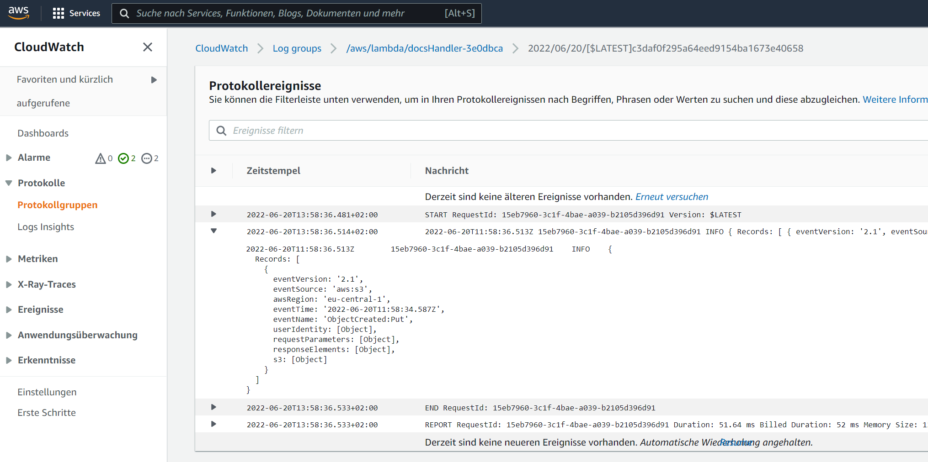The image size is (928, 462).
Task: Click the Services menu label
Action: [x=85, y=13]
